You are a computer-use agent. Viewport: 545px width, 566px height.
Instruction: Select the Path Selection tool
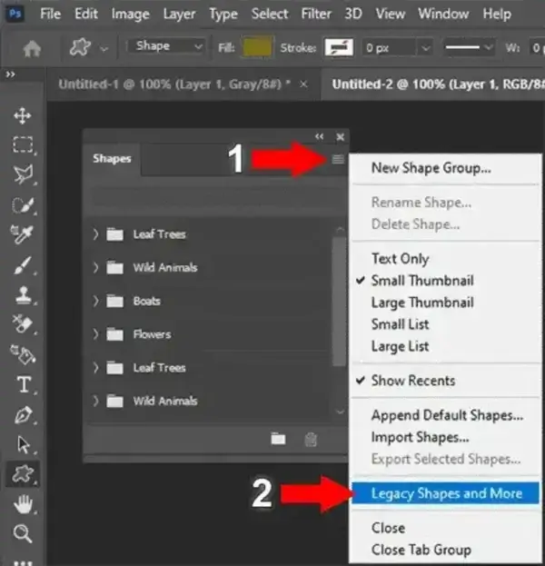(23, 444)
